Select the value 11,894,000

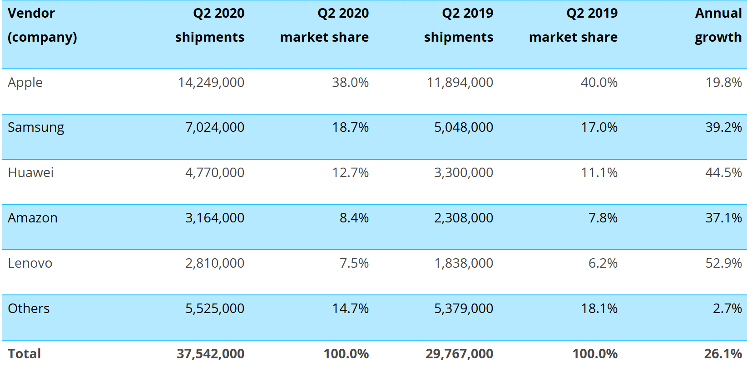click(460, 82)
